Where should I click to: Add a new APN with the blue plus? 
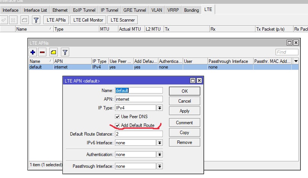click(x=33, y=52)
